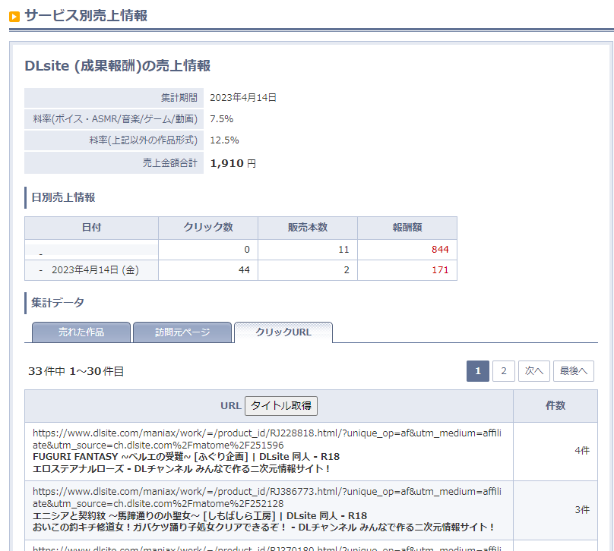Click the 12.5% rate value
Image resolution: width=614 pixels, height=551 pixels.
click(224, 140)
